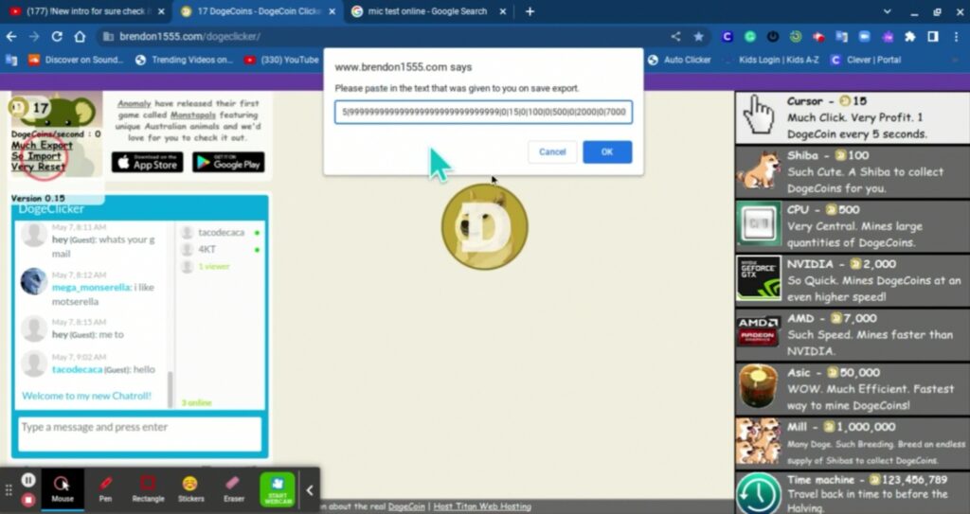Cancel the save import dialog
The height and width of the screenshot is (514, 970).
[x=552, y=151]
